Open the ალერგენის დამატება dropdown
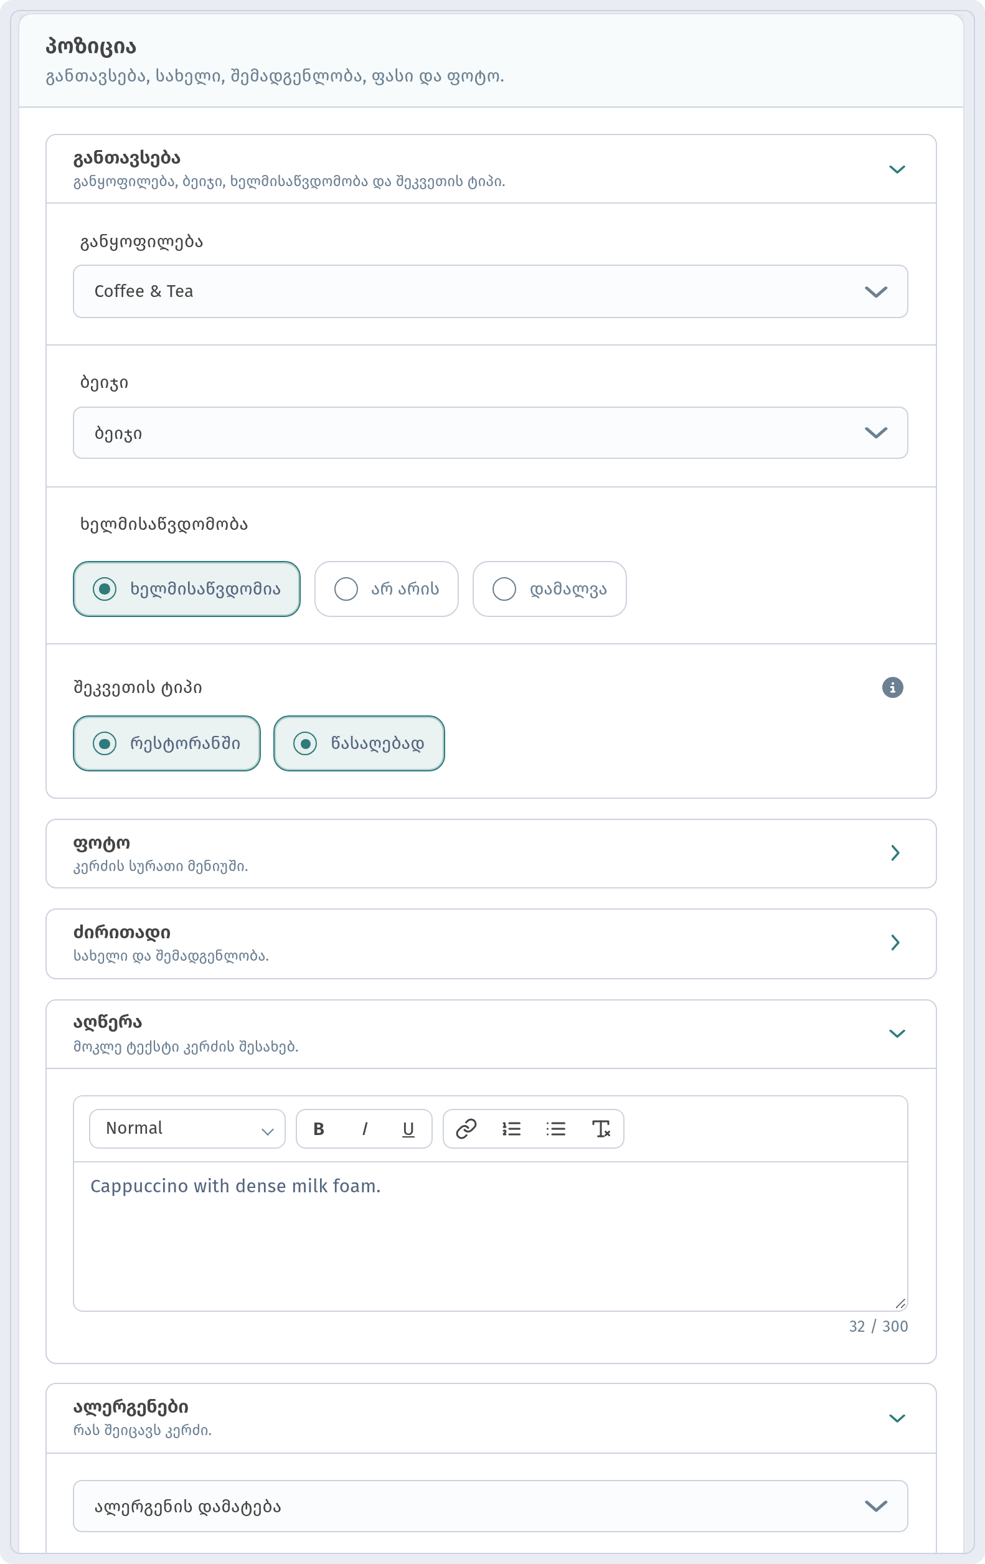This screenshot has height=1564, width=985. point(490,1506)
